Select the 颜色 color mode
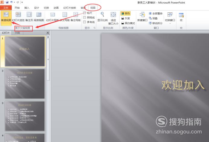Screen dimensions: 209x142 click(126, 14)
